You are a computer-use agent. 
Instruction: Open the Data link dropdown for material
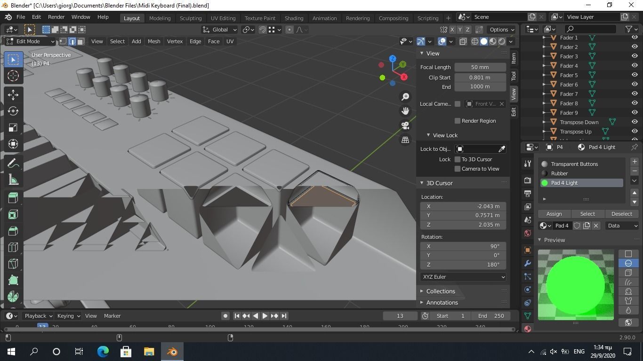point(622,226)
